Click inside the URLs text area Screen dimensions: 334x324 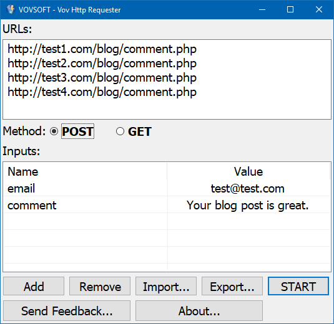(x=167, y=79)
